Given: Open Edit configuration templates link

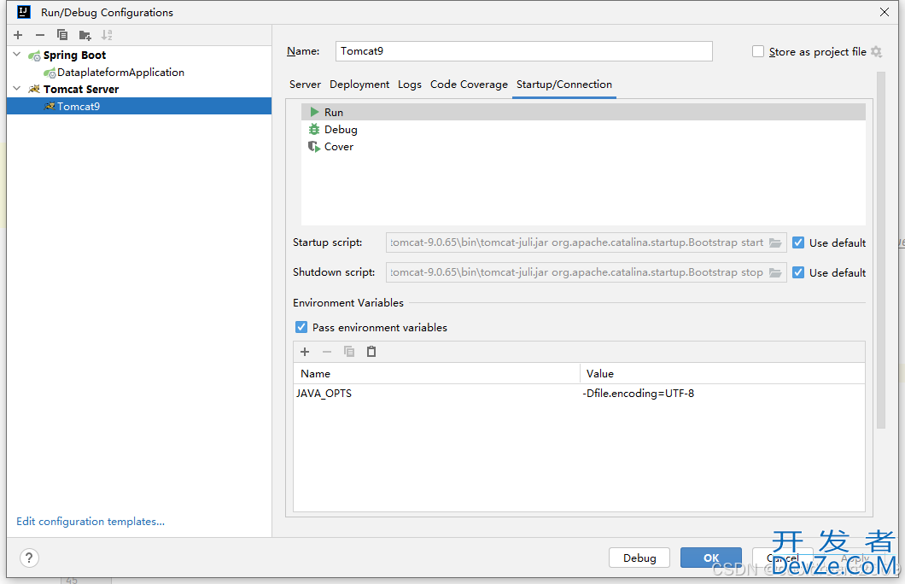Looking at the screenshot, I should 90,522.
